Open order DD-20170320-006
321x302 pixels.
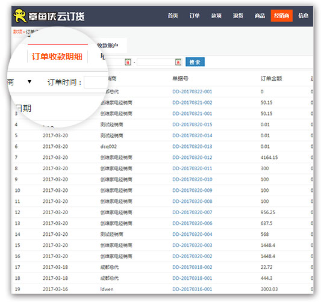(x=192, y=223)
